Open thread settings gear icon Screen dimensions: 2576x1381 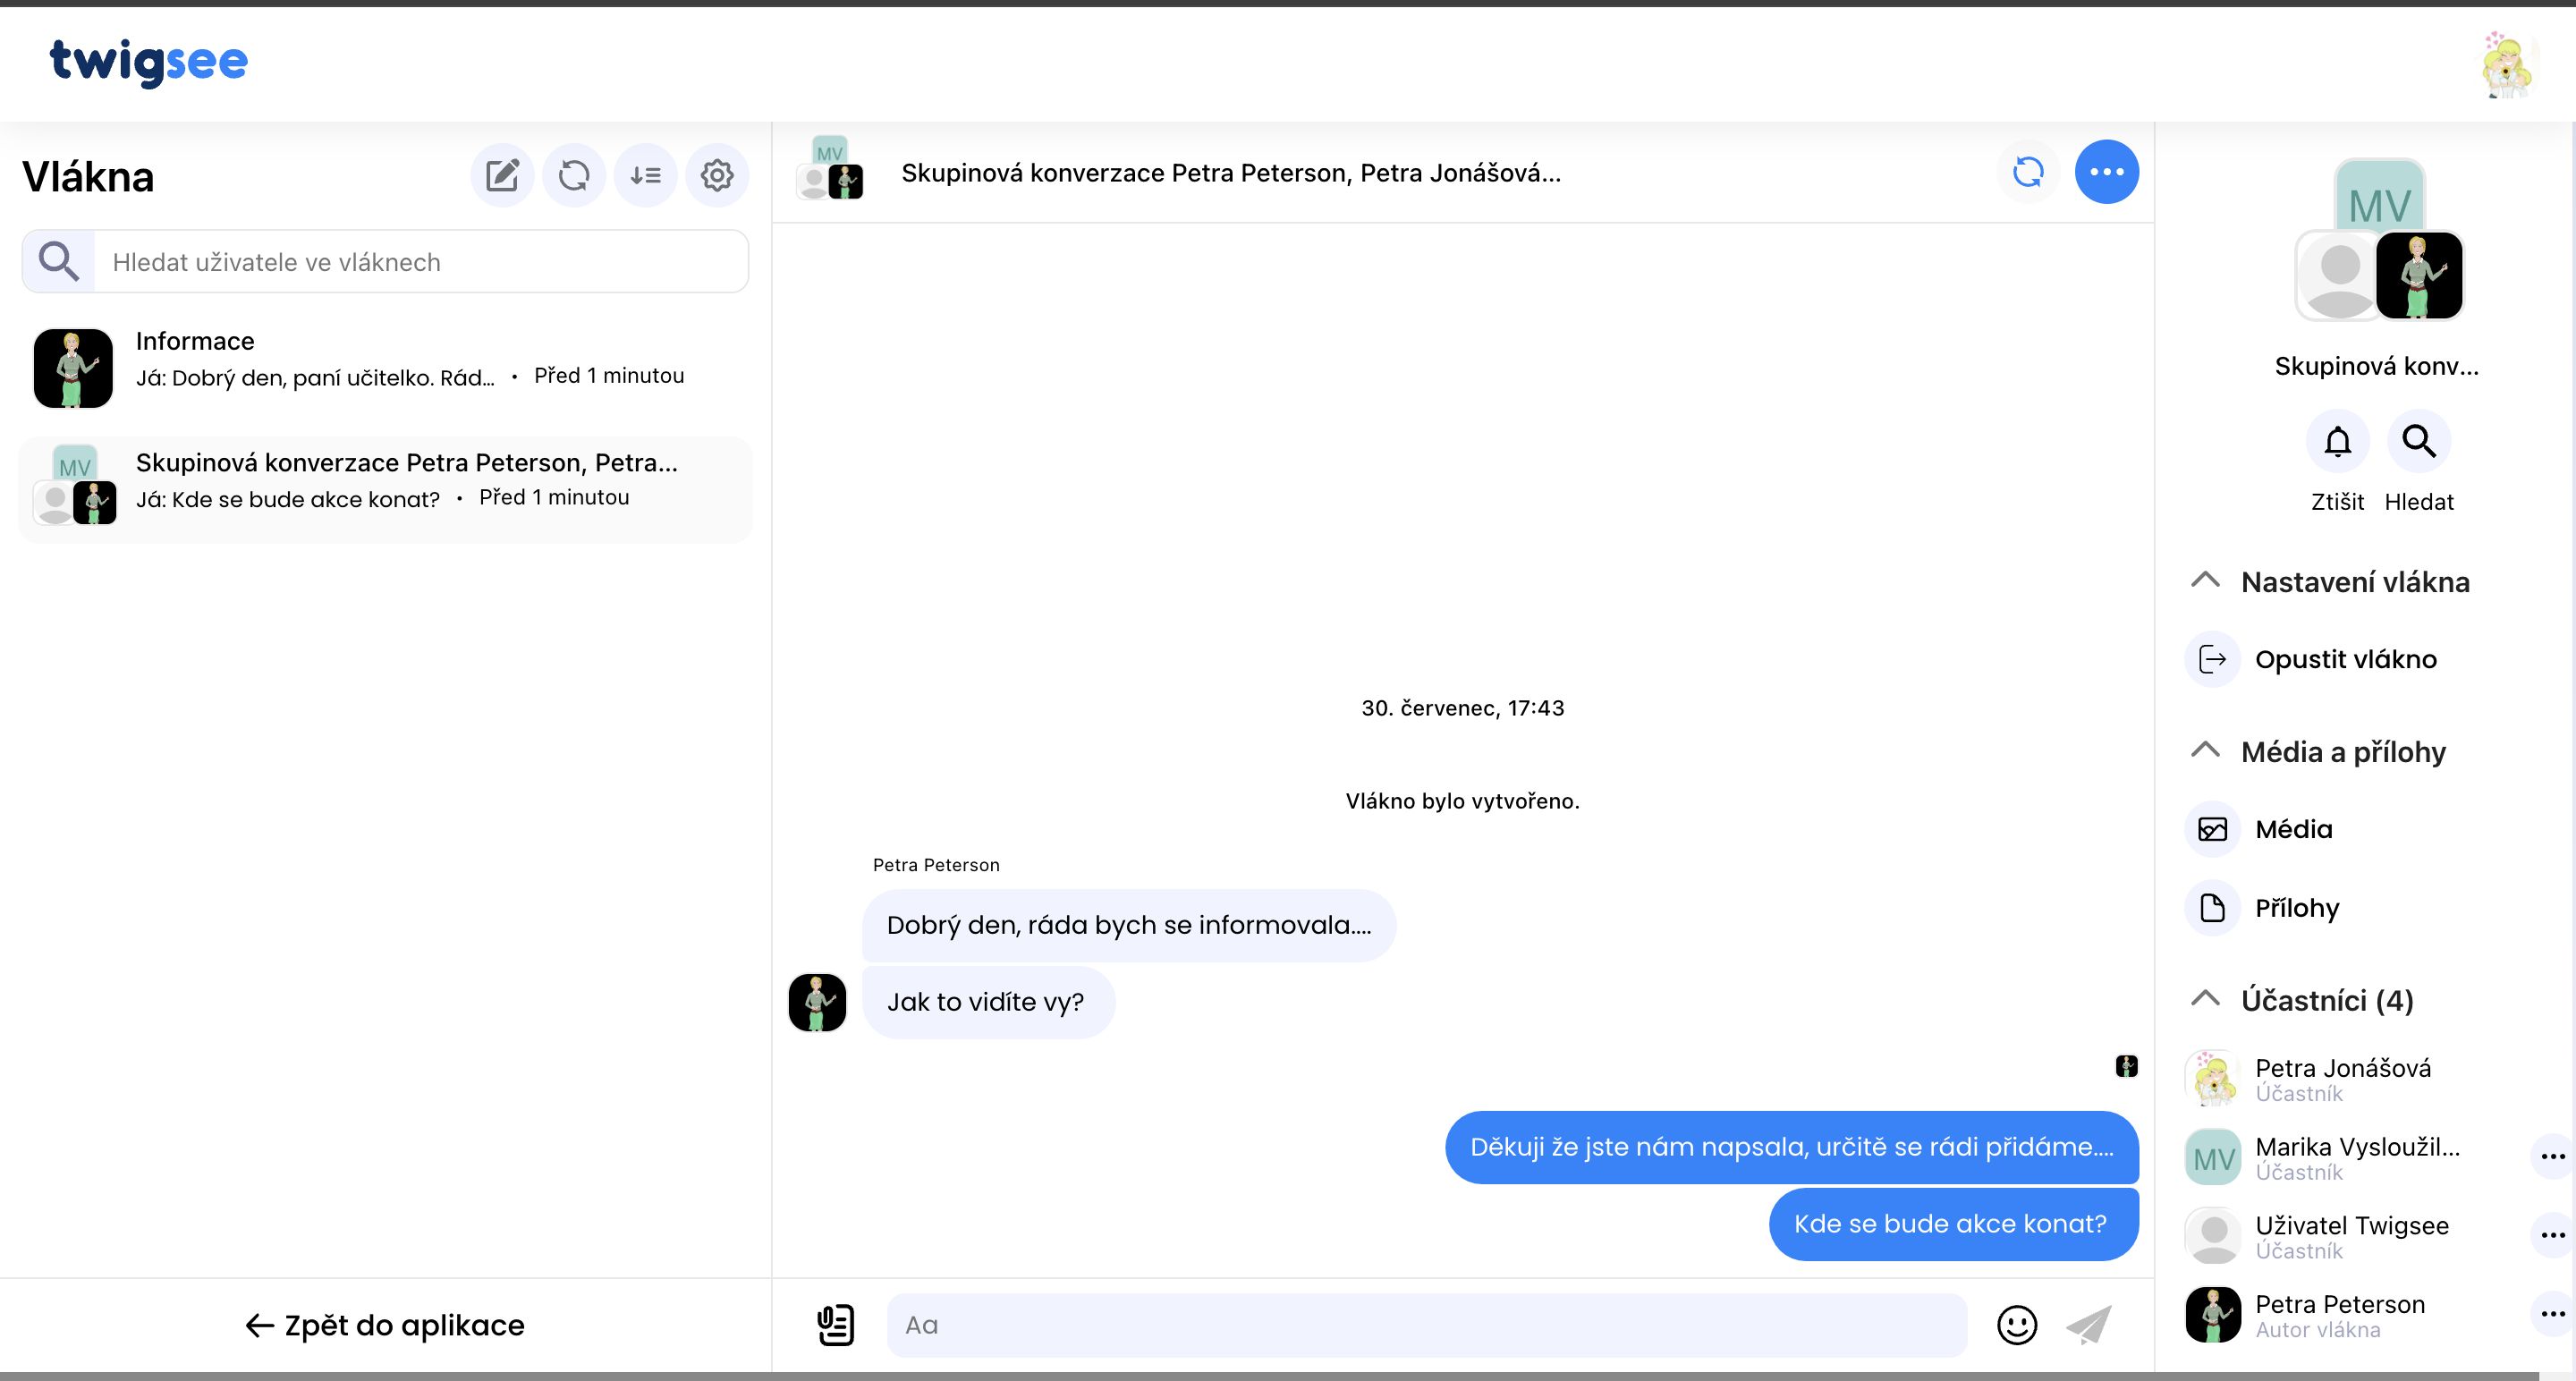click(x=717, y=174)
